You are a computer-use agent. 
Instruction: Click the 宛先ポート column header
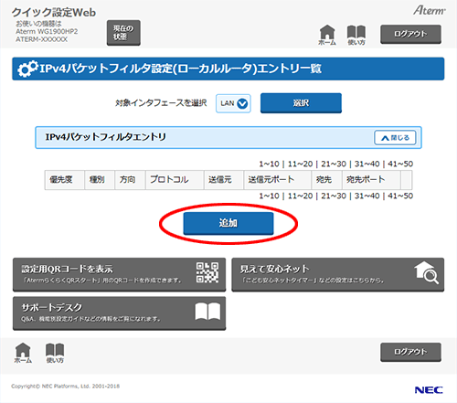coord(371,180)
